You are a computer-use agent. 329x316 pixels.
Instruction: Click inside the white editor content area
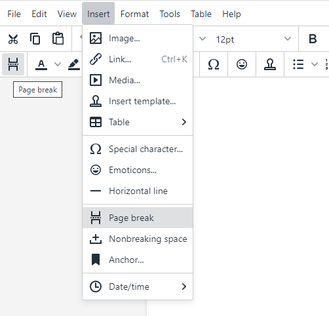click(260, 197)
